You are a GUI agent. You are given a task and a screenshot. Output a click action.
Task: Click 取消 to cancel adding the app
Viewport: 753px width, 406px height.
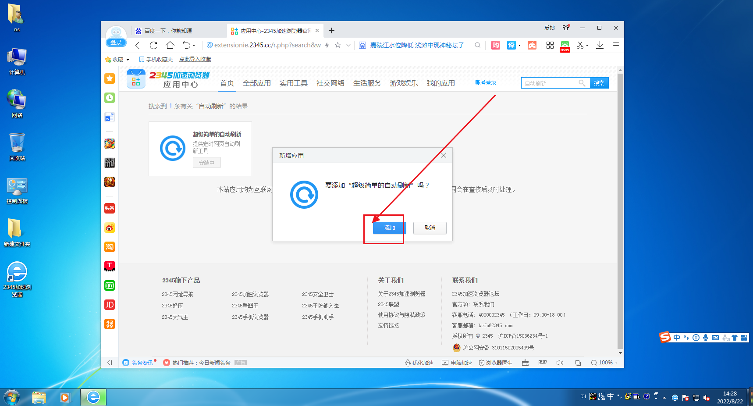430,228
